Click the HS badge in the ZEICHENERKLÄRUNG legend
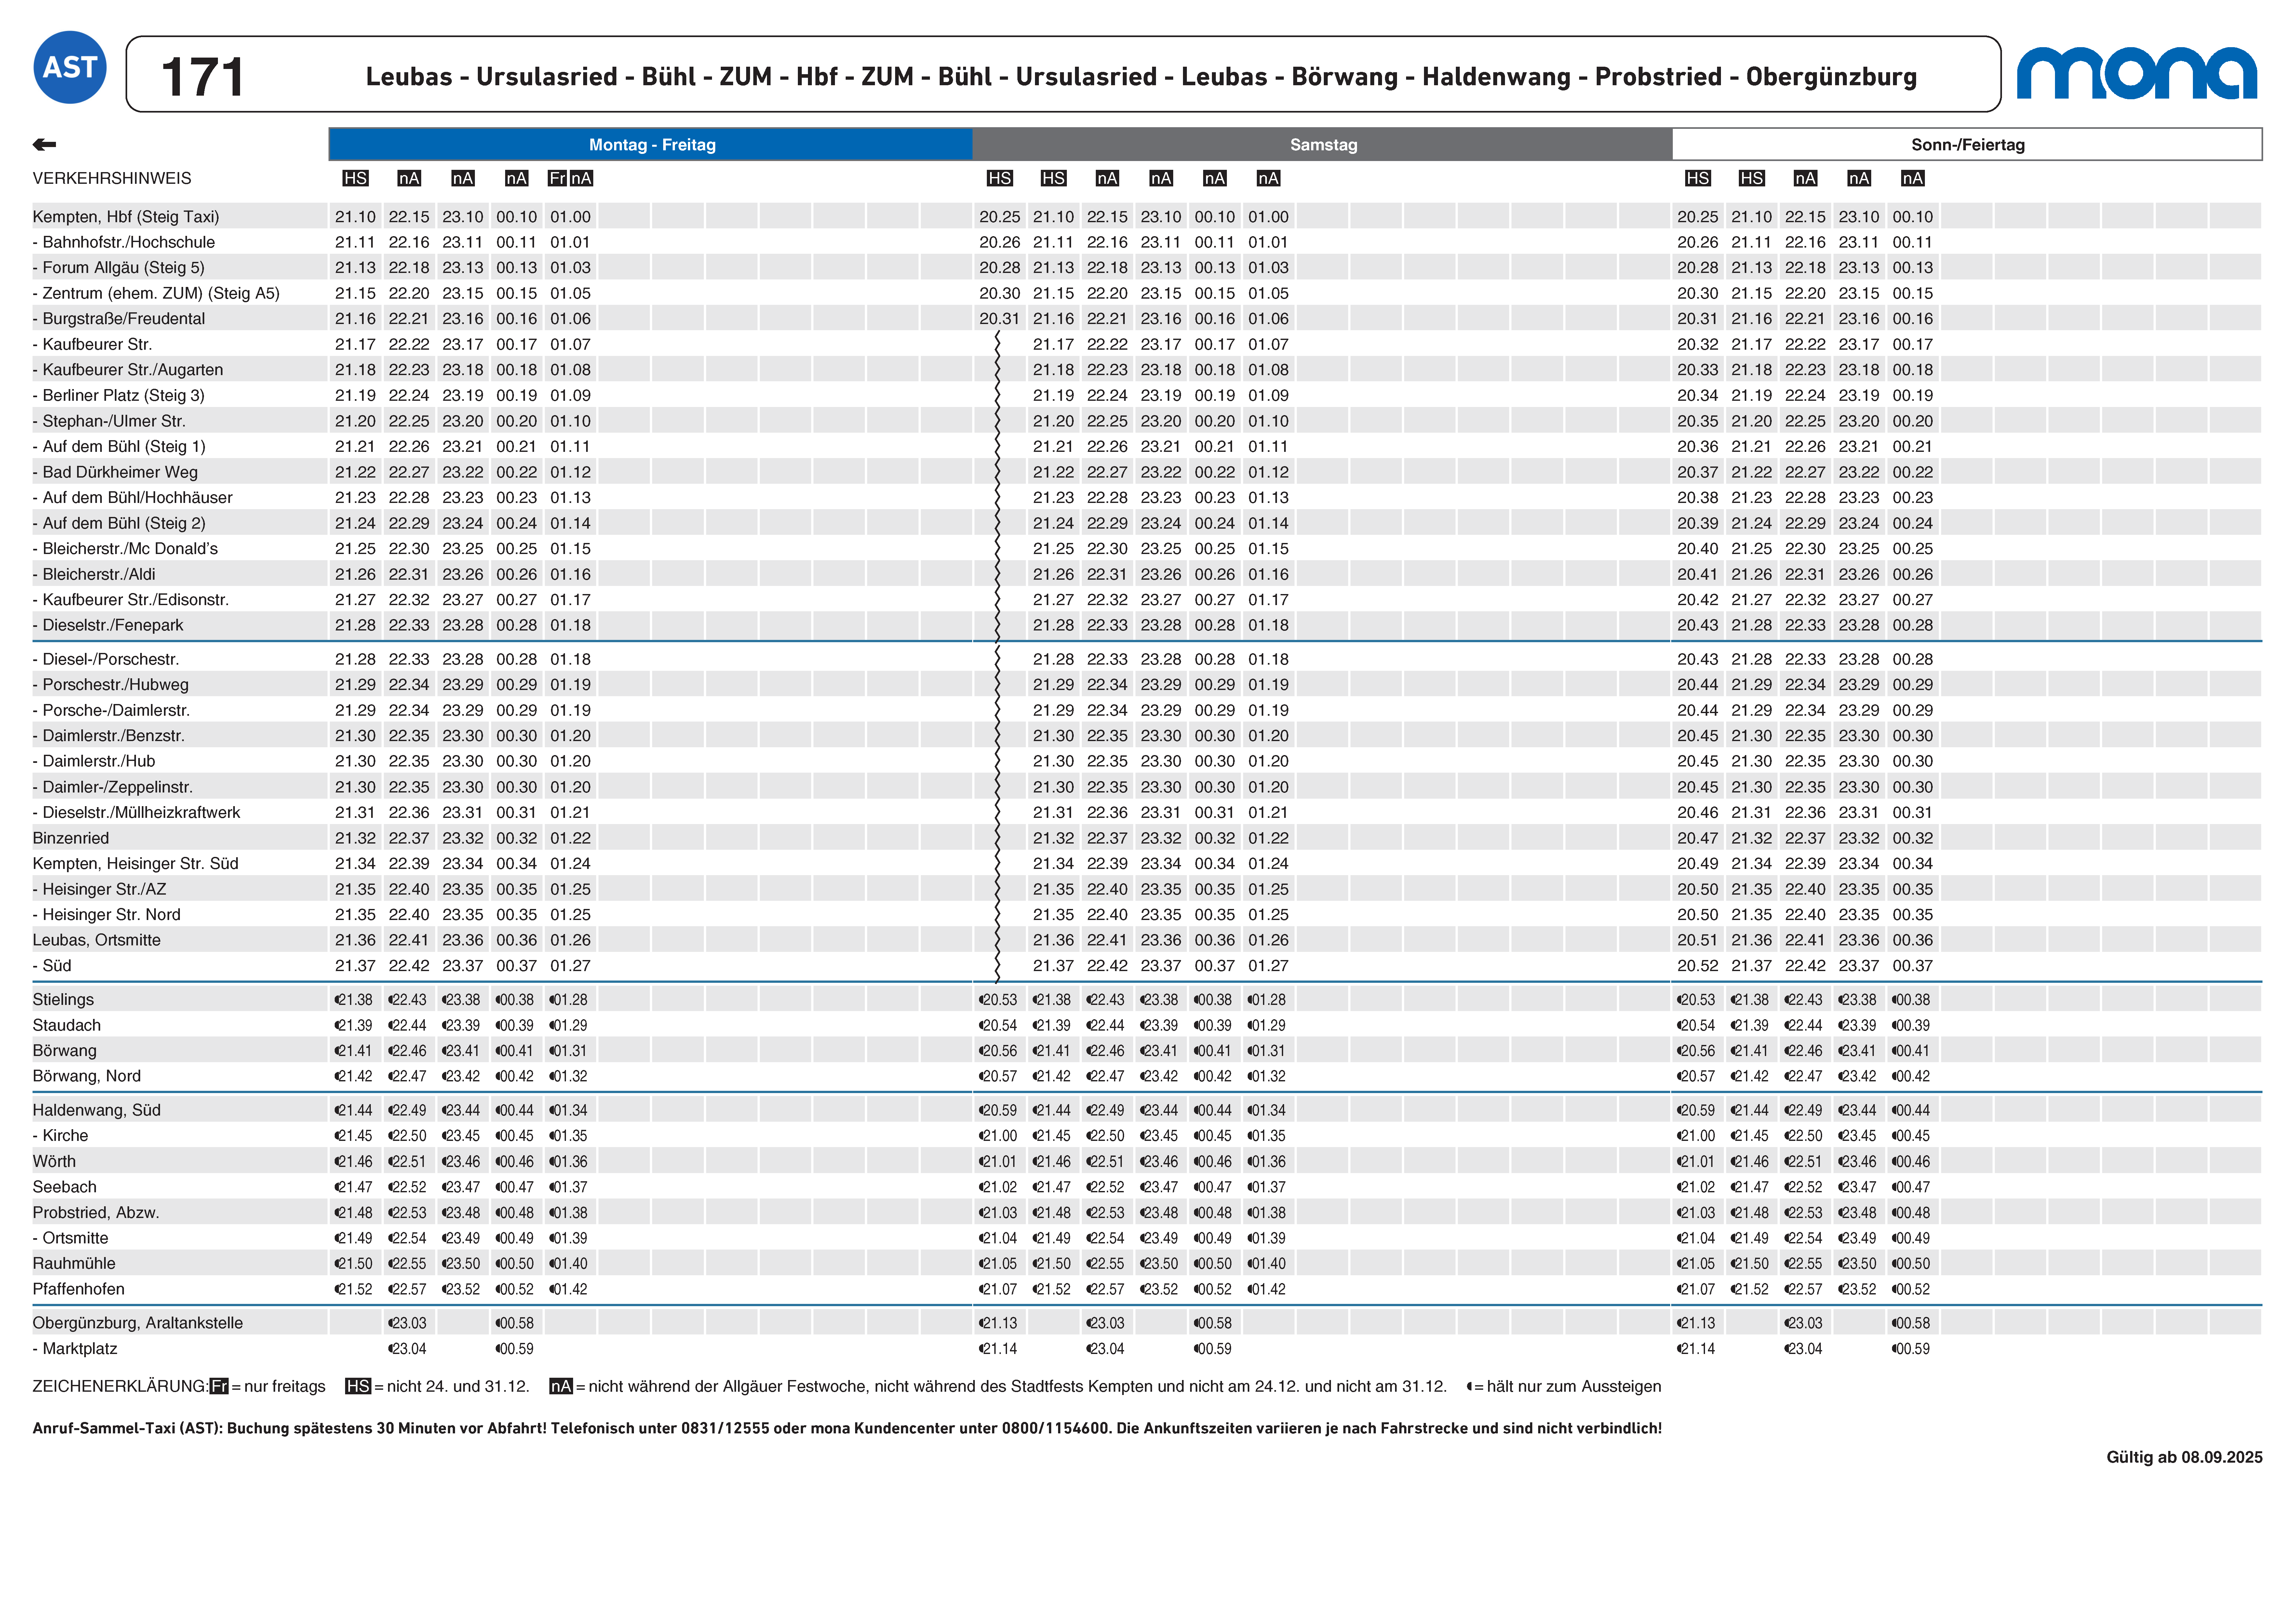This screenshot has height=1624, width=2296. (x=358, y=1386)
